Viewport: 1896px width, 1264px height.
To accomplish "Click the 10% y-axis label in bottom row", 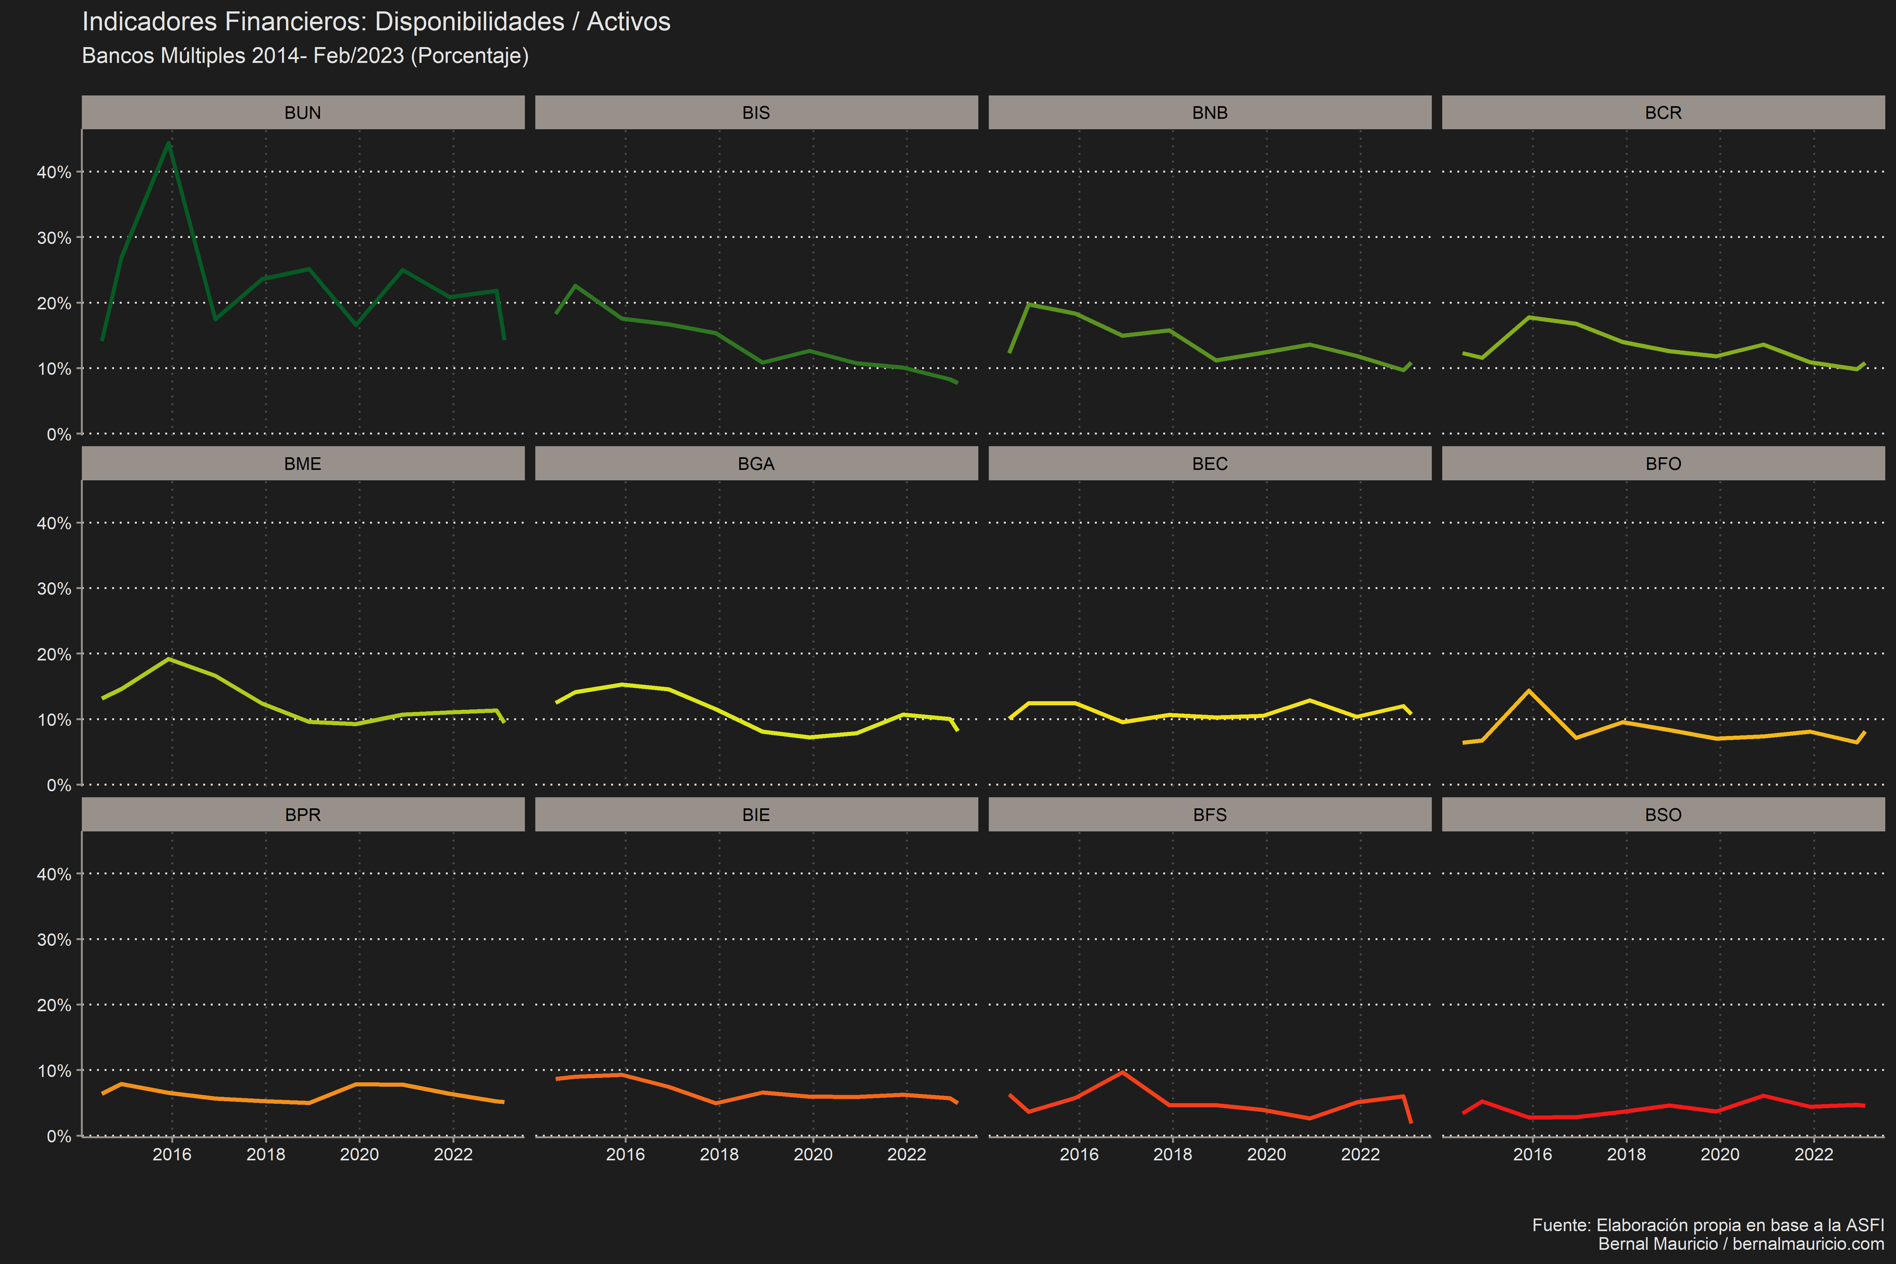I will 54,1071.
